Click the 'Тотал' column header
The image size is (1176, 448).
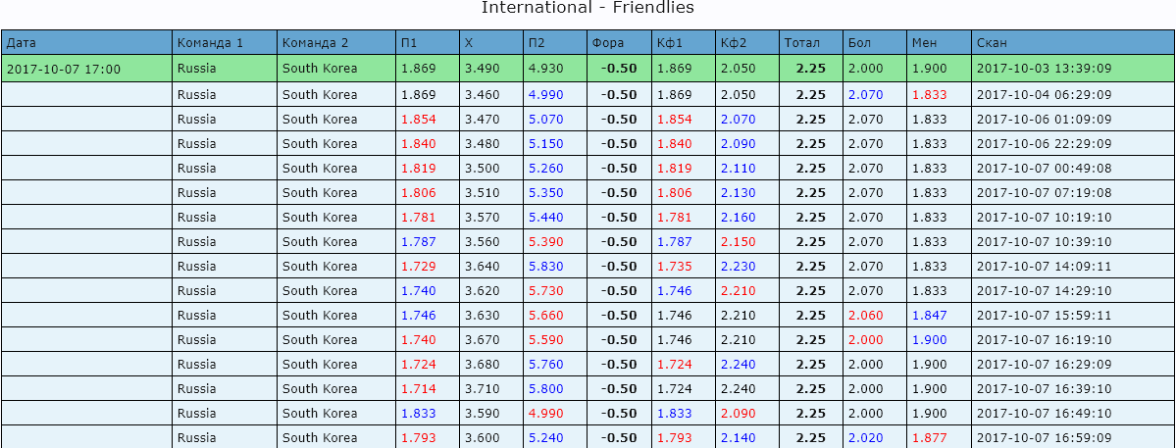coord(801,42)
